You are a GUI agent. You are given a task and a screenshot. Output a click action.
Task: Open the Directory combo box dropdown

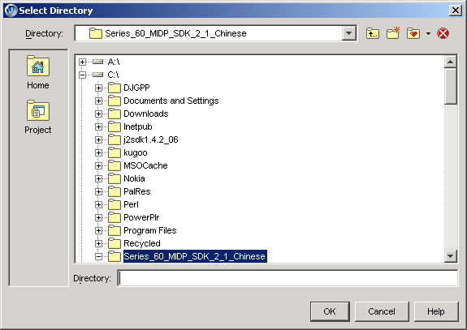click(349, 33)
